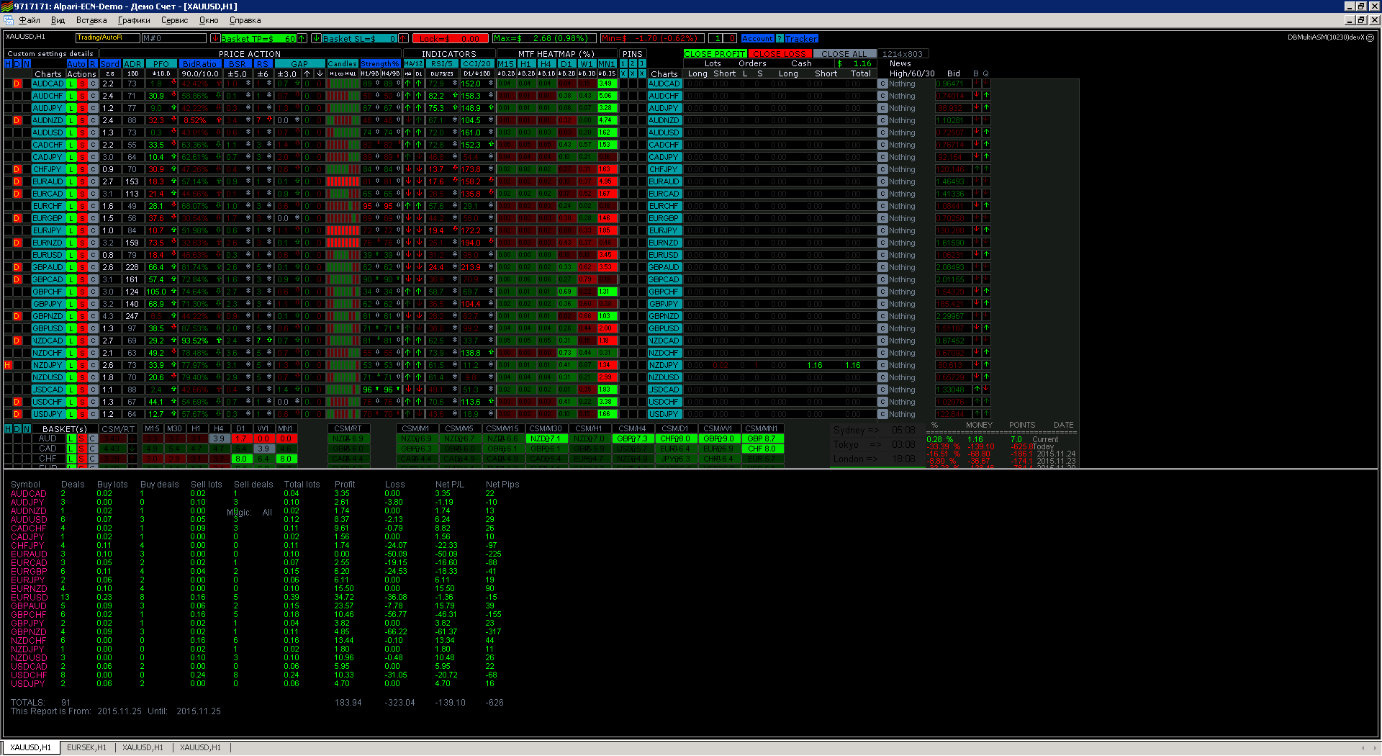Image resolution: width=1382 pixels, height=756 pixels.
Task: Click the S button on the GBPUSD row
Action: (x=82, y=328)
